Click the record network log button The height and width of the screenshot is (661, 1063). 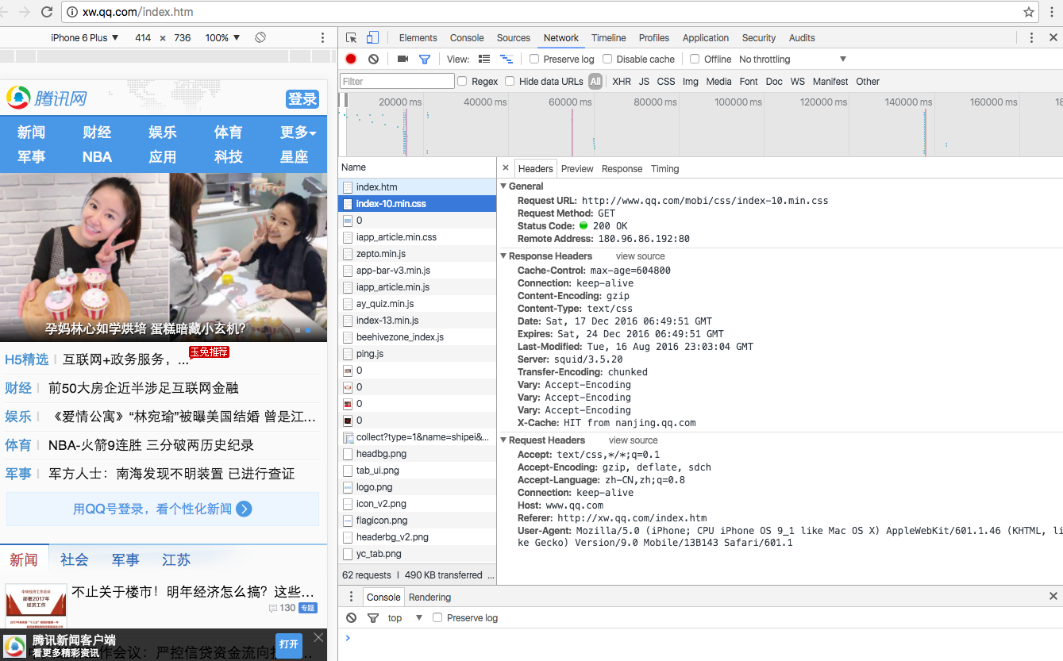coord(351,59)
